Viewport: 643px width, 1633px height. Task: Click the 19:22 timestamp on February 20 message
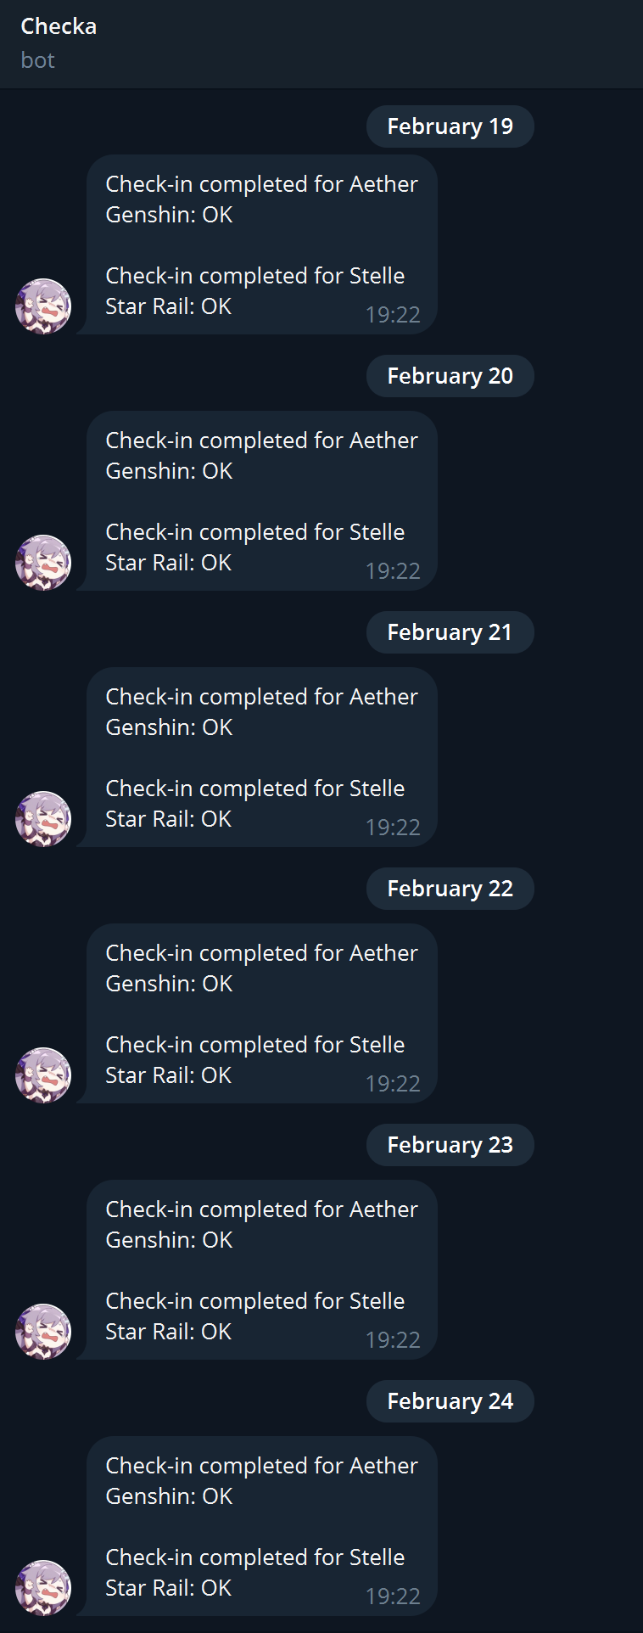[393, 571]
